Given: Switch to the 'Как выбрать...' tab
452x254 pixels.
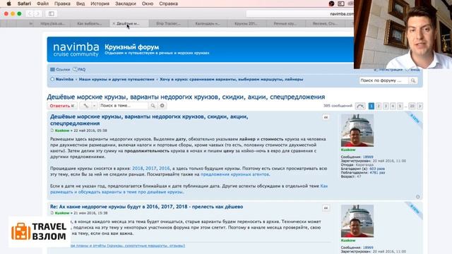Looking at the screenshot, I should (90, 23).
